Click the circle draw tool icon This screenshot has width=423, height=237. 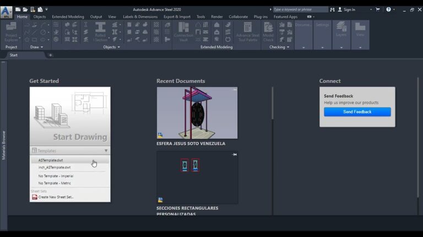click(43, 32)
